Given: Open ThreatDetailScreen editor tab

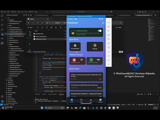Looking at the screenshot, I should coord(42,15).
